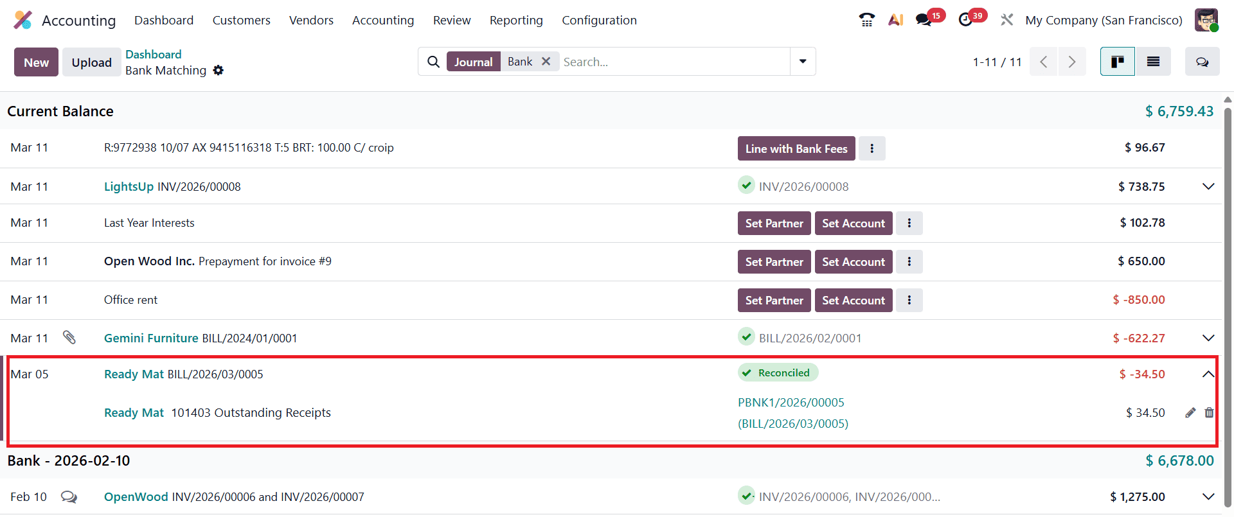Open the chat icon on OpenWood row

(x=69, y=496)
